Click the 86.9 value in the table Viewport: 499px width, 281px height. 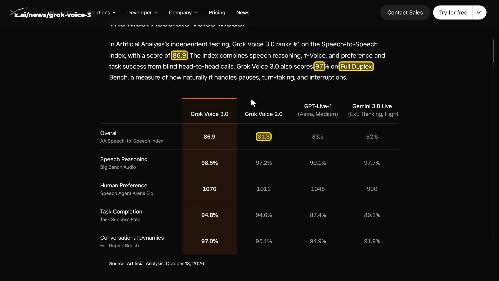click(209, 137)
